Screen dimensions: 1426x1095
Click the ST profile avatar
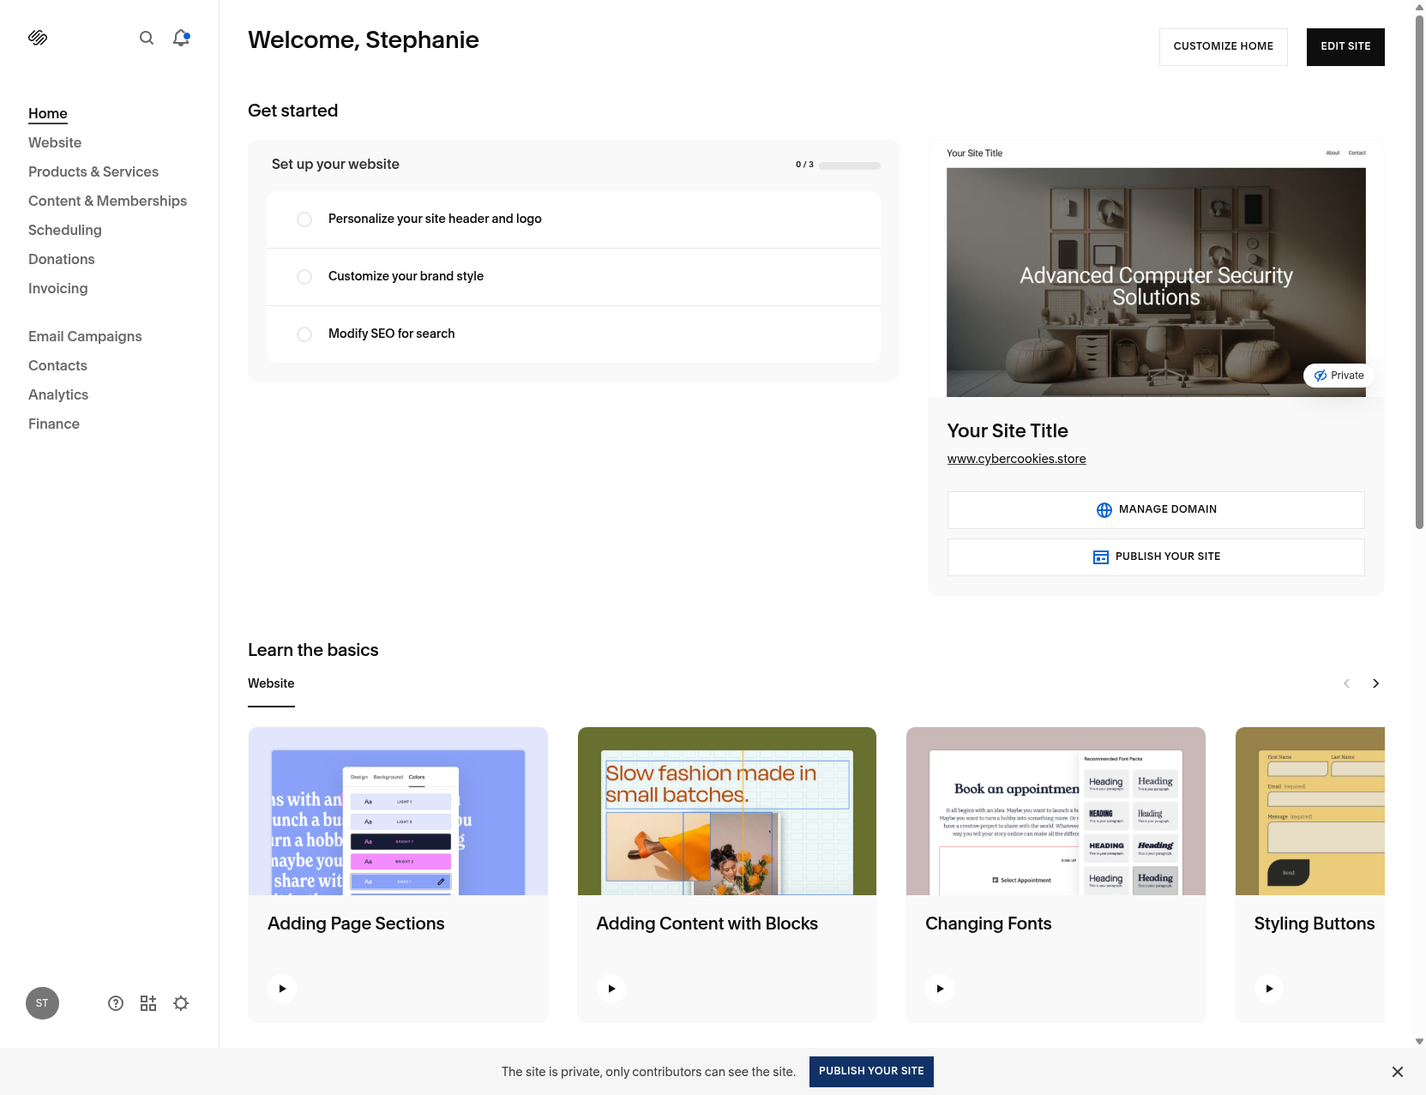tap(42, 1002)
